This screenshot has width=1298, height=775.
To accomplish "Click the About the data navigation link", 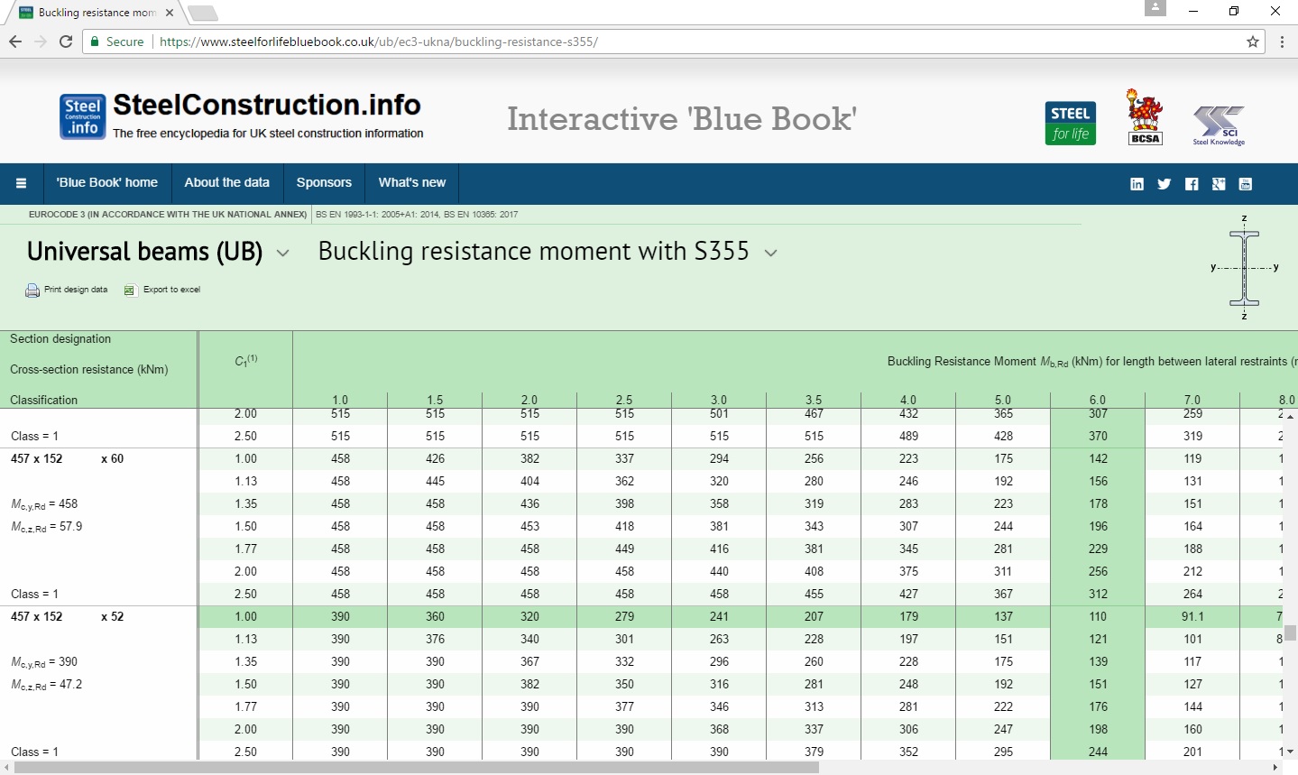I will click(226, 182).
